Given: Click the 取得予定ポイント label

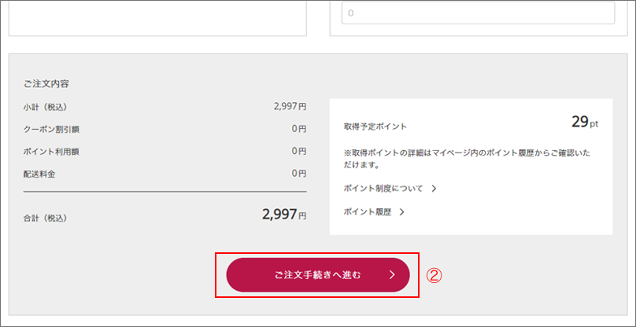Looking at the screenshot, I should point(375,126).
